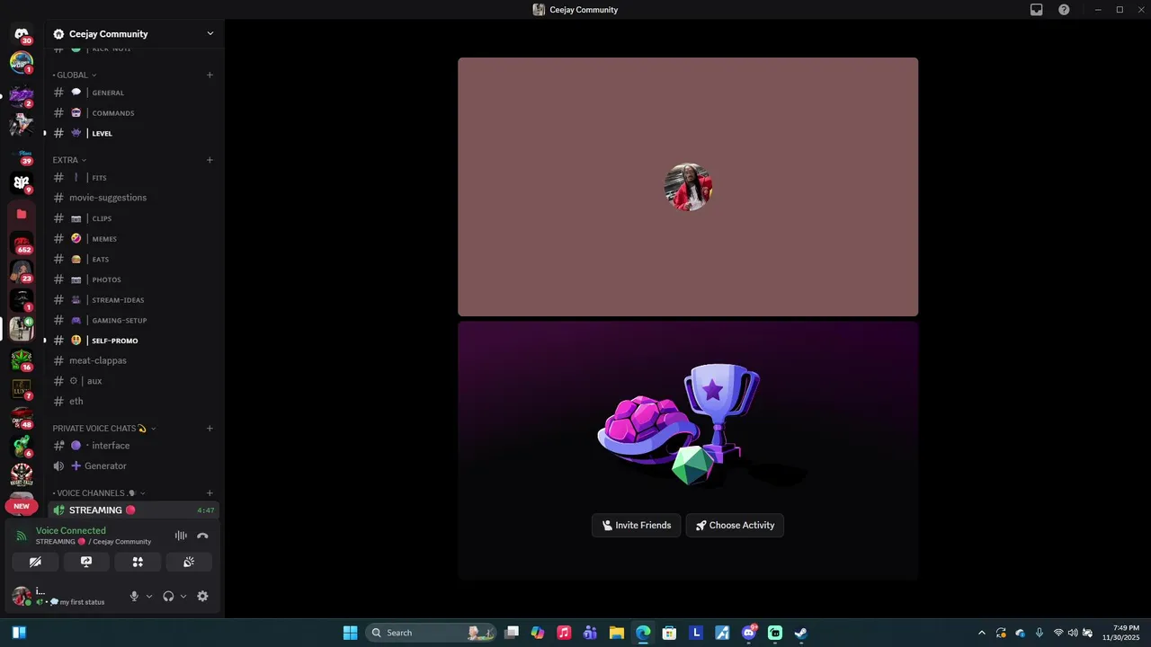
Task: Open the FITS channel
Action: pyautogui.click(x=134, y=178)
